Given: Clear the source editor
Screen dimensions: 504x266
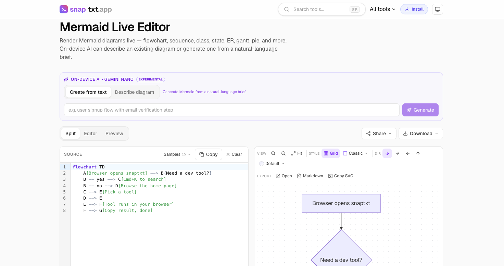Looking at the screenshot, I should (234, 154).
